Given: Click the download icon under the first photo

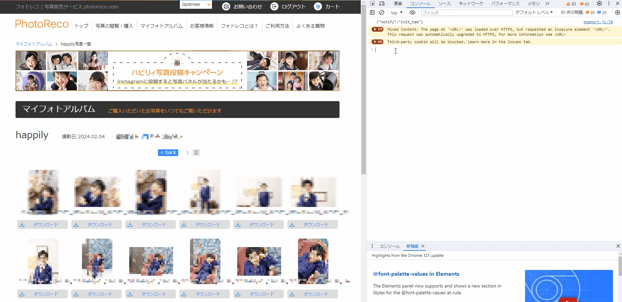Looking at the screenshot, I should (x=22, y=224).
